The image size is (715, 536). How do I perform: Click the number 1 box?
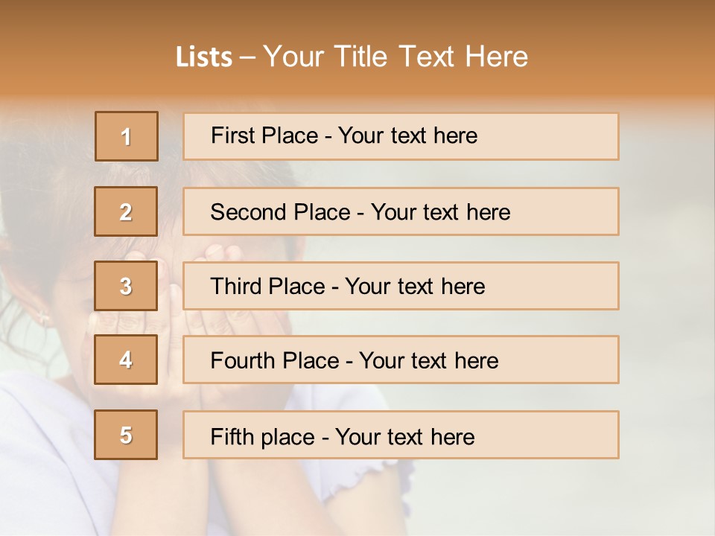(127, 136)
